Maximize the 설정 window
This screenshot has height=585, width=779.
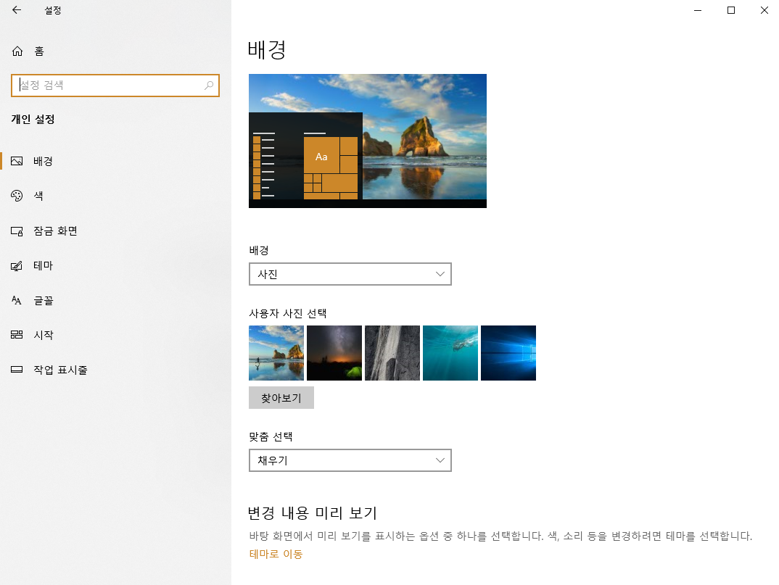731,10
